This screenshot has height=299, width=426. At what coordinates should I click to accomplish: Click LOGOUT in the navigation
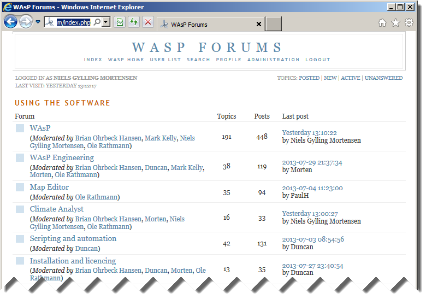[318, 60]
